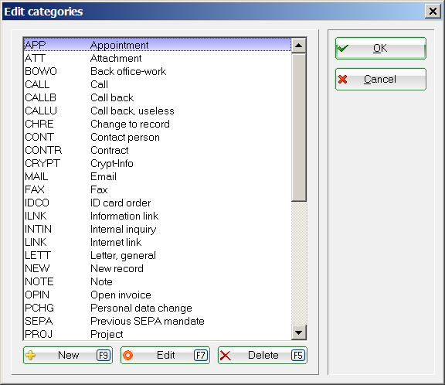Select the CALLU Call back, useless entry
The height and width of the screenshot is (385, 445).
tap(158, 111)
